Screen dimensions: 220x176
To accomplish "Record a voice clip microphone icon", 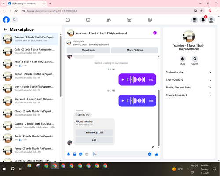I will [x=68, y=154].
